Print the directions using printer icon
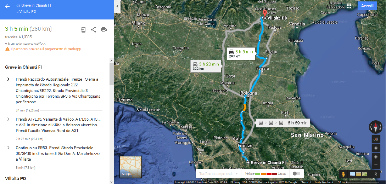Viewport: 386px width, 184px height. click(x=104, y=30)
